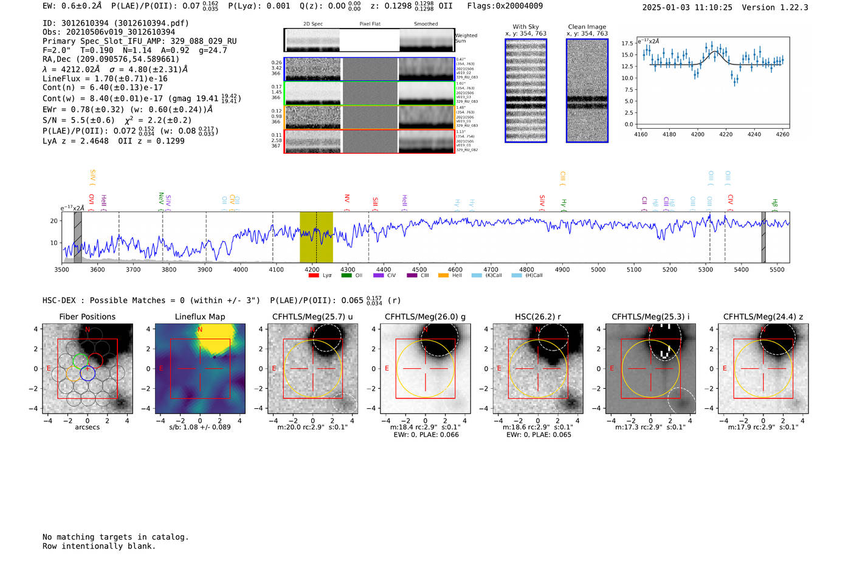Screen dimensions: 851x579
Task: Click the Primary Spec_Slot_IFU_AMP: 329_088_029_RU line
Action: pos(140,41)
